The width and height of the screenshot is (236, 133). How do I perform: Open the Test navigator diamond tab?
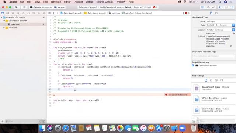tap(28, 13)
